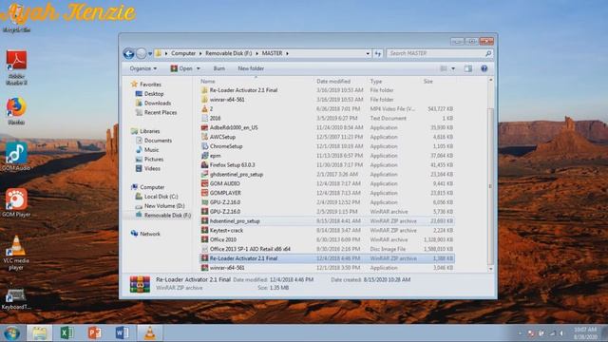Switch to Windows Explorer in taskbar
The width and height of the screenshot is (608, 342).
(x=39, y=333)
